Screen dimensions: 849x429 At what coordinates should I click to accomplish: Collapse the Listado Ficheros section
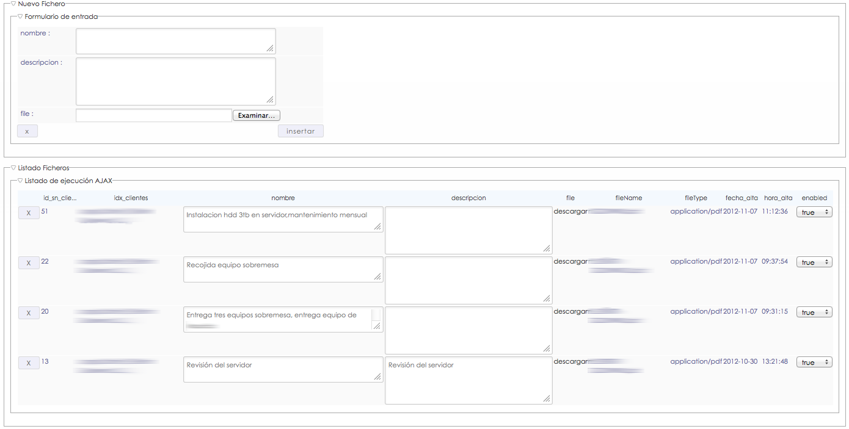(13, 168)
